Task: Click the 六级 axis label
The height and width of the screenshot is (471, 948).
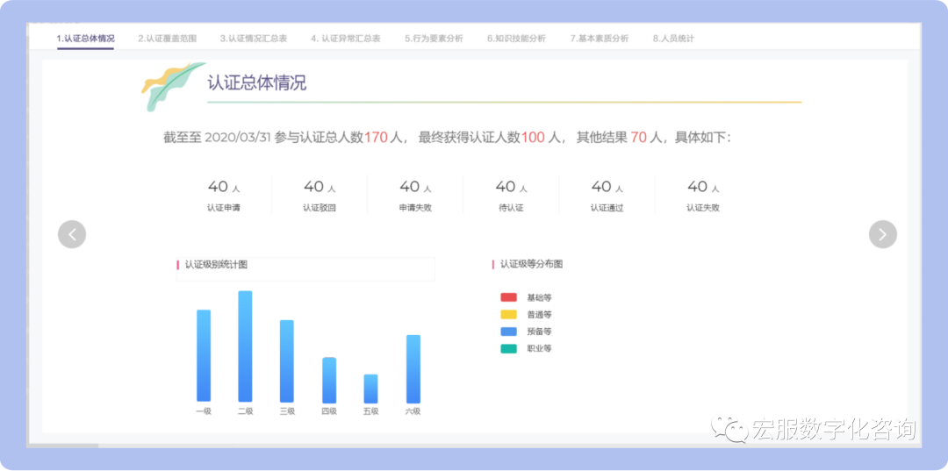Action: point(413,411)
